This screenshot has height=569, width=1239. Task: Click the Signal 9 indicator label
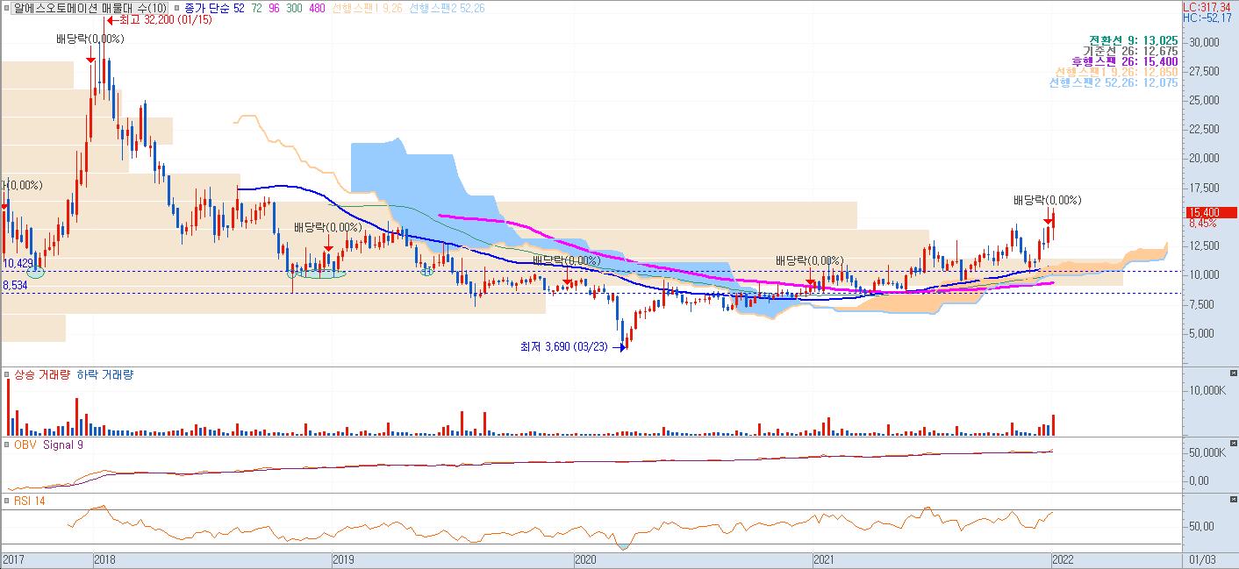click(63, 445)
